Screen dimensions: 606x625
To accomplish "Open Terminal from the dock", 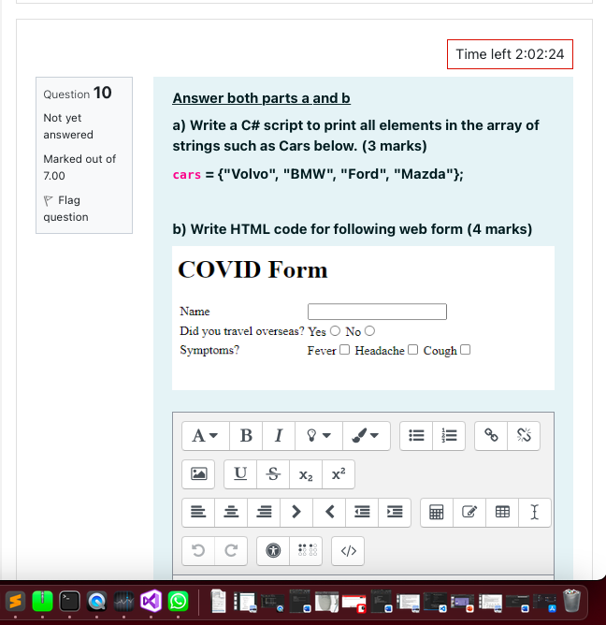I will 69,601.
